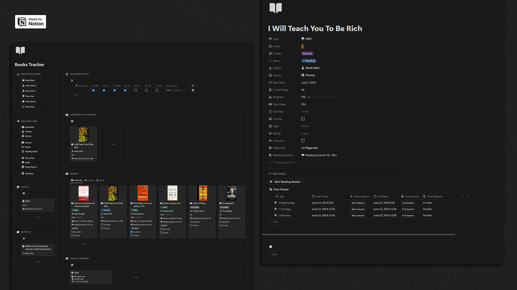Check the Fri checkbox in Reading Habit
The image size is (517, 290).
(x=136, y=90)
